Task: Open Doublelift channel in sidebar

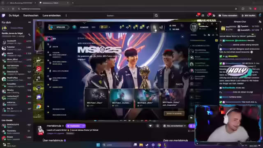Action: [16, 42]
